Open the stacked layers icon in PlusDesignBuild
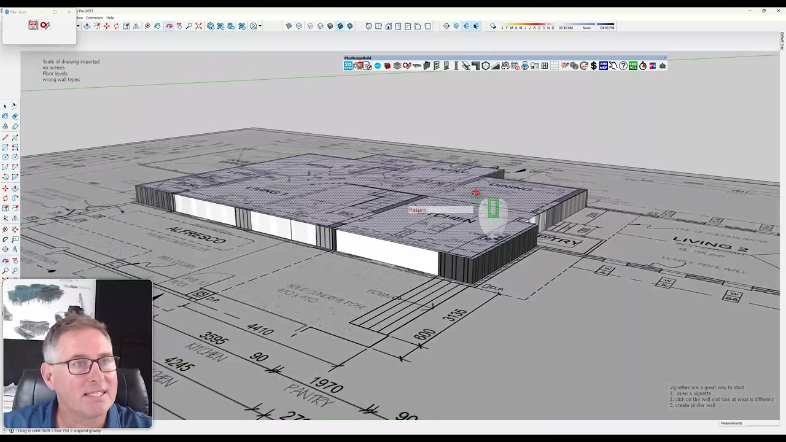This screenshot has width=786, height=442. click(x=397, y=66)
